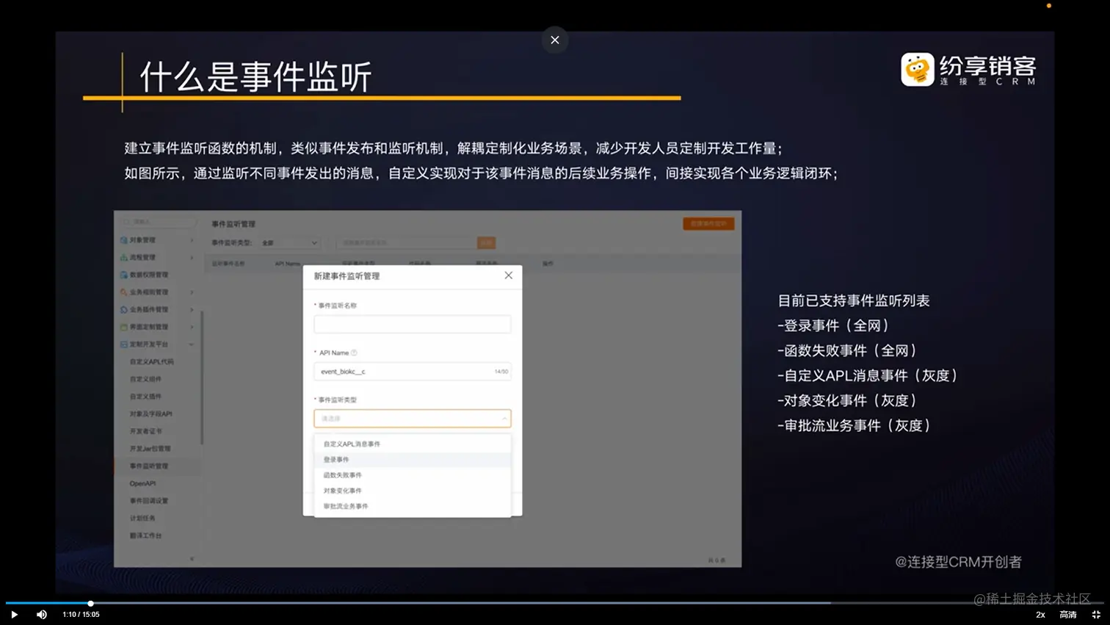Image resolution: width=1110 pixels, height=625 pixels.
Task: Click the 定制开发平台 sidebar icon
Action: (x=123, y=344)
